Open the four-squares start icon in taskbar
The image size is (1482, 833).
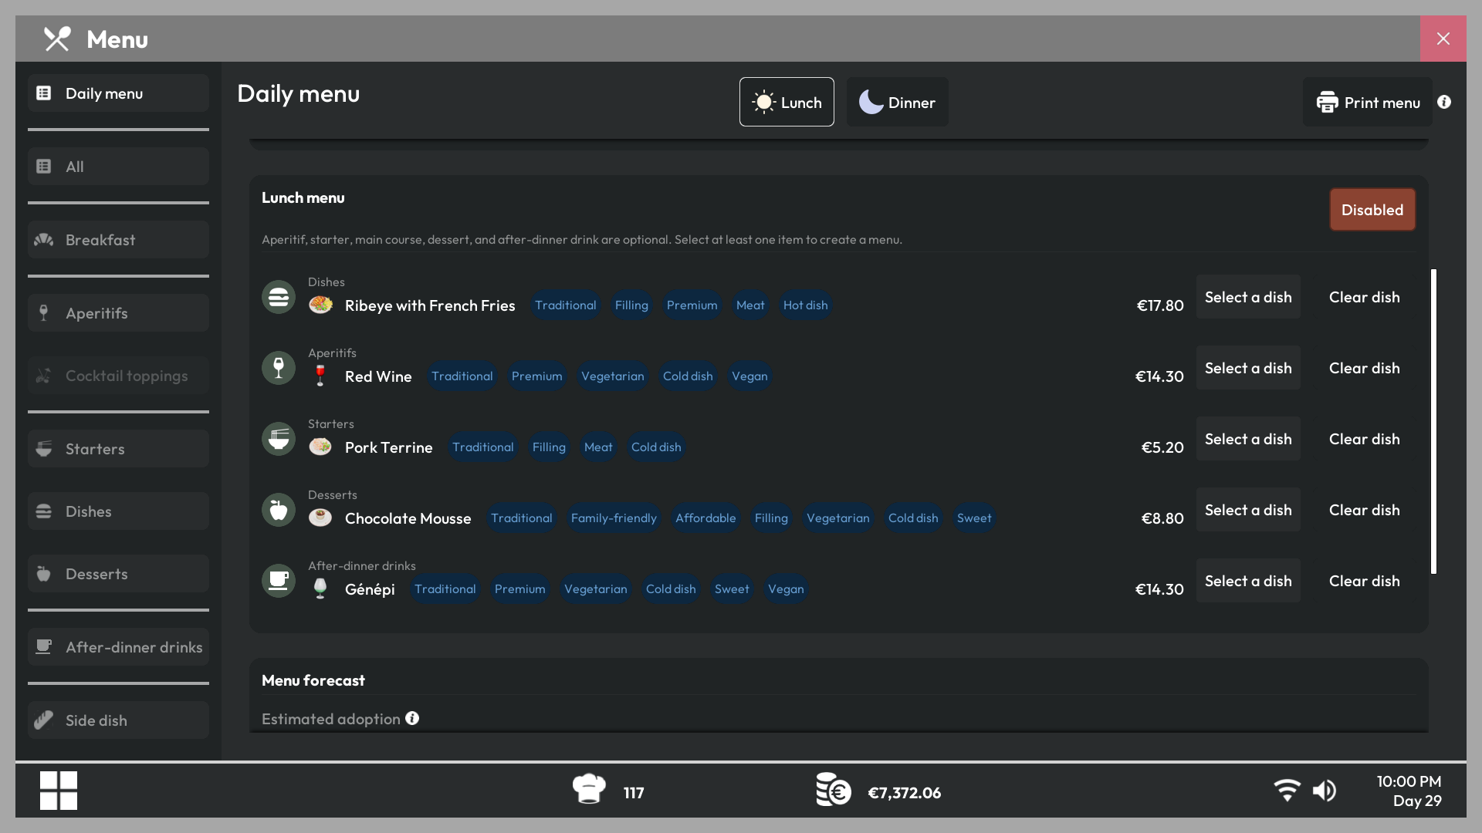coord(59,791)
